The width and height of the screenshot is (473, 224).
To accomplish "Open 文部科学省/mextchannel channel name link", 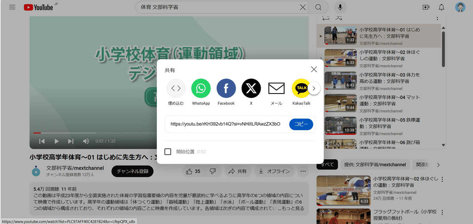I will point(75,168).
